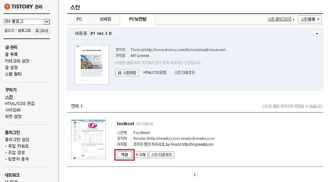This screenshot has width=331, height=182.
Task: Click the 전체 1 count label
Action: pyautogui.click(x=77, y=106)
